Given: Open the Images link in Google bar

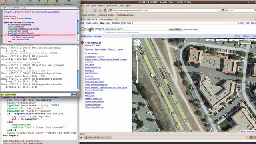Looking at the screenshot, I should pyautogui.click(x=88, y=23).
